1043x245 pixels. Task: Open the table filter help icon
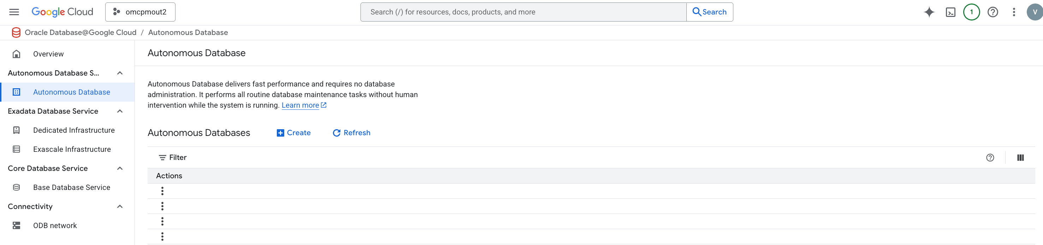coord(990,157)
